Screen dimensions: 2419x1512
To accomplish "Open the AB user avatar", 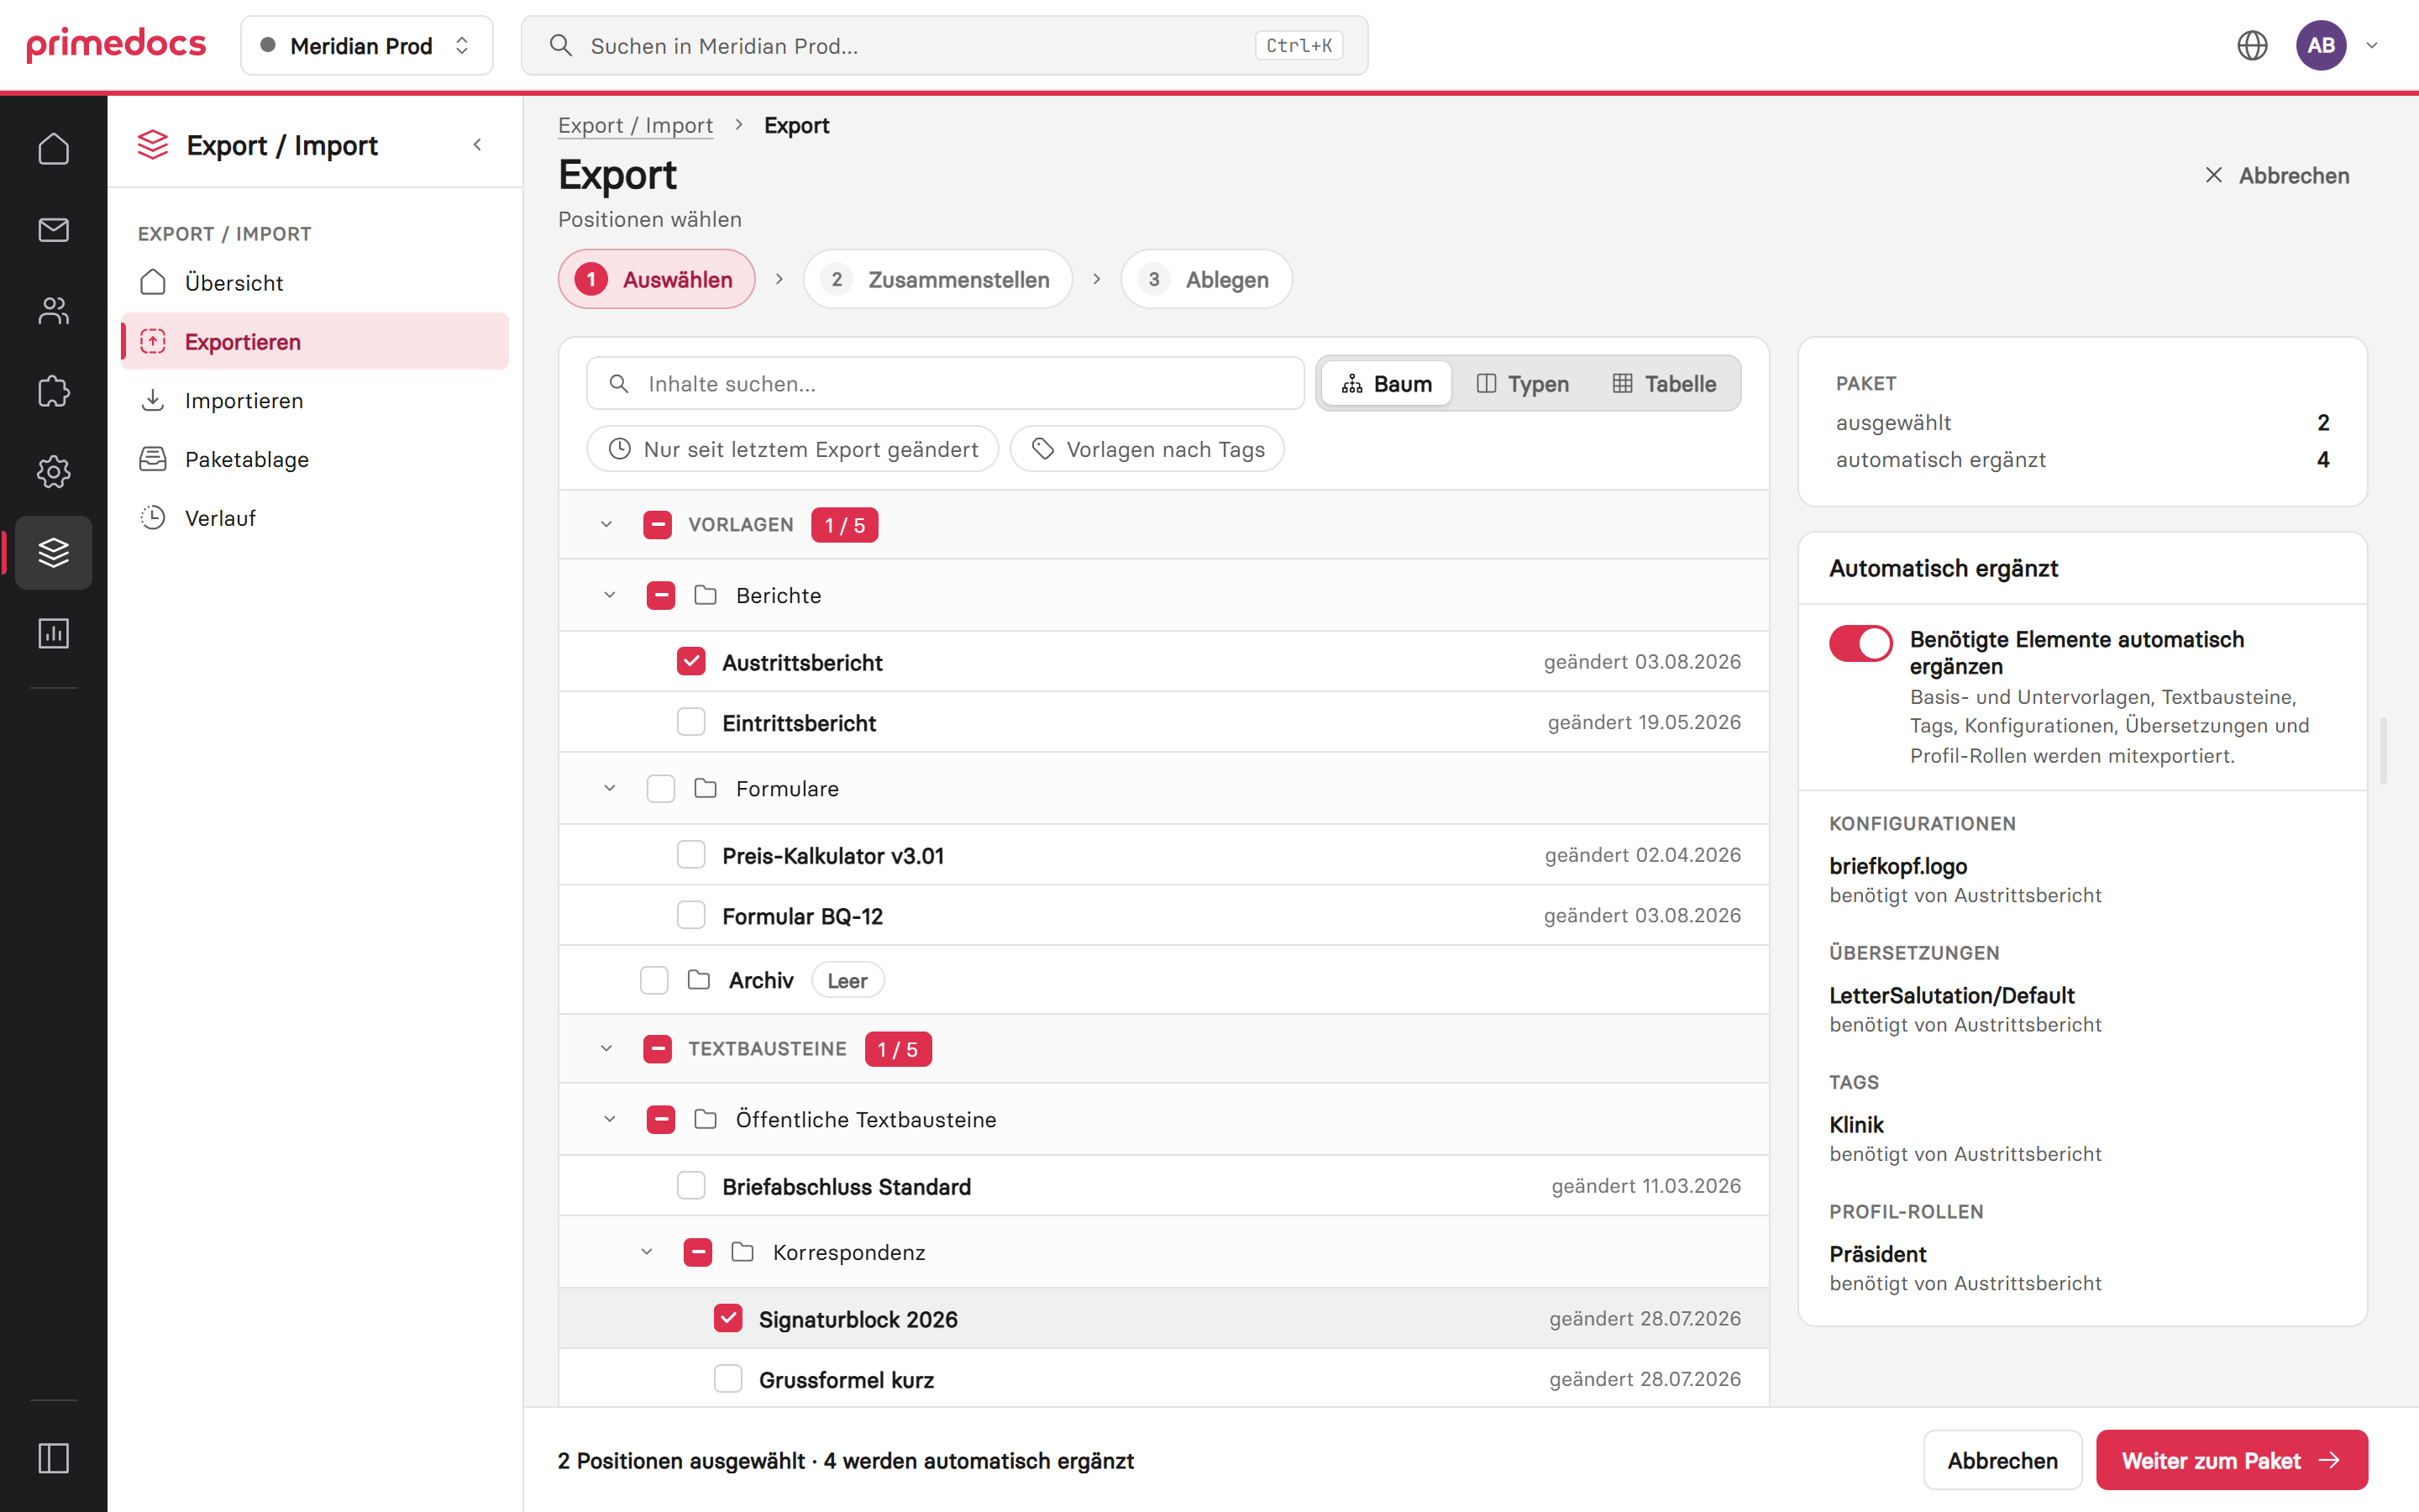I will 2320,45.
